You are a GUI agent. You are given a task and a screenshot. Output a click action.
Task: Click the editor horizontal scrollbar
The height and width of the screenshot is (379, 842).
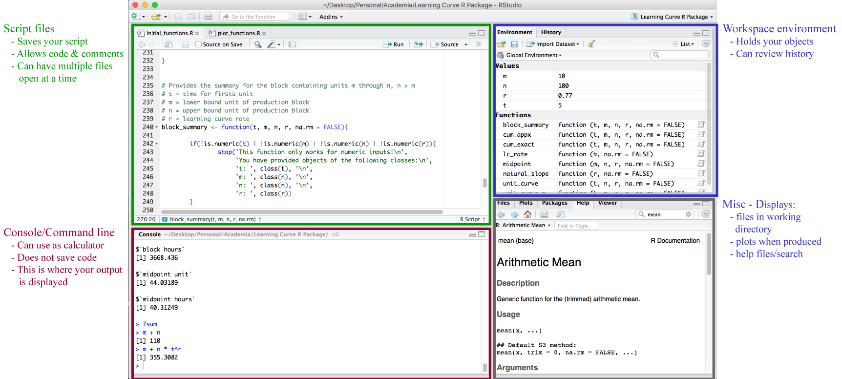pos(302,212)
